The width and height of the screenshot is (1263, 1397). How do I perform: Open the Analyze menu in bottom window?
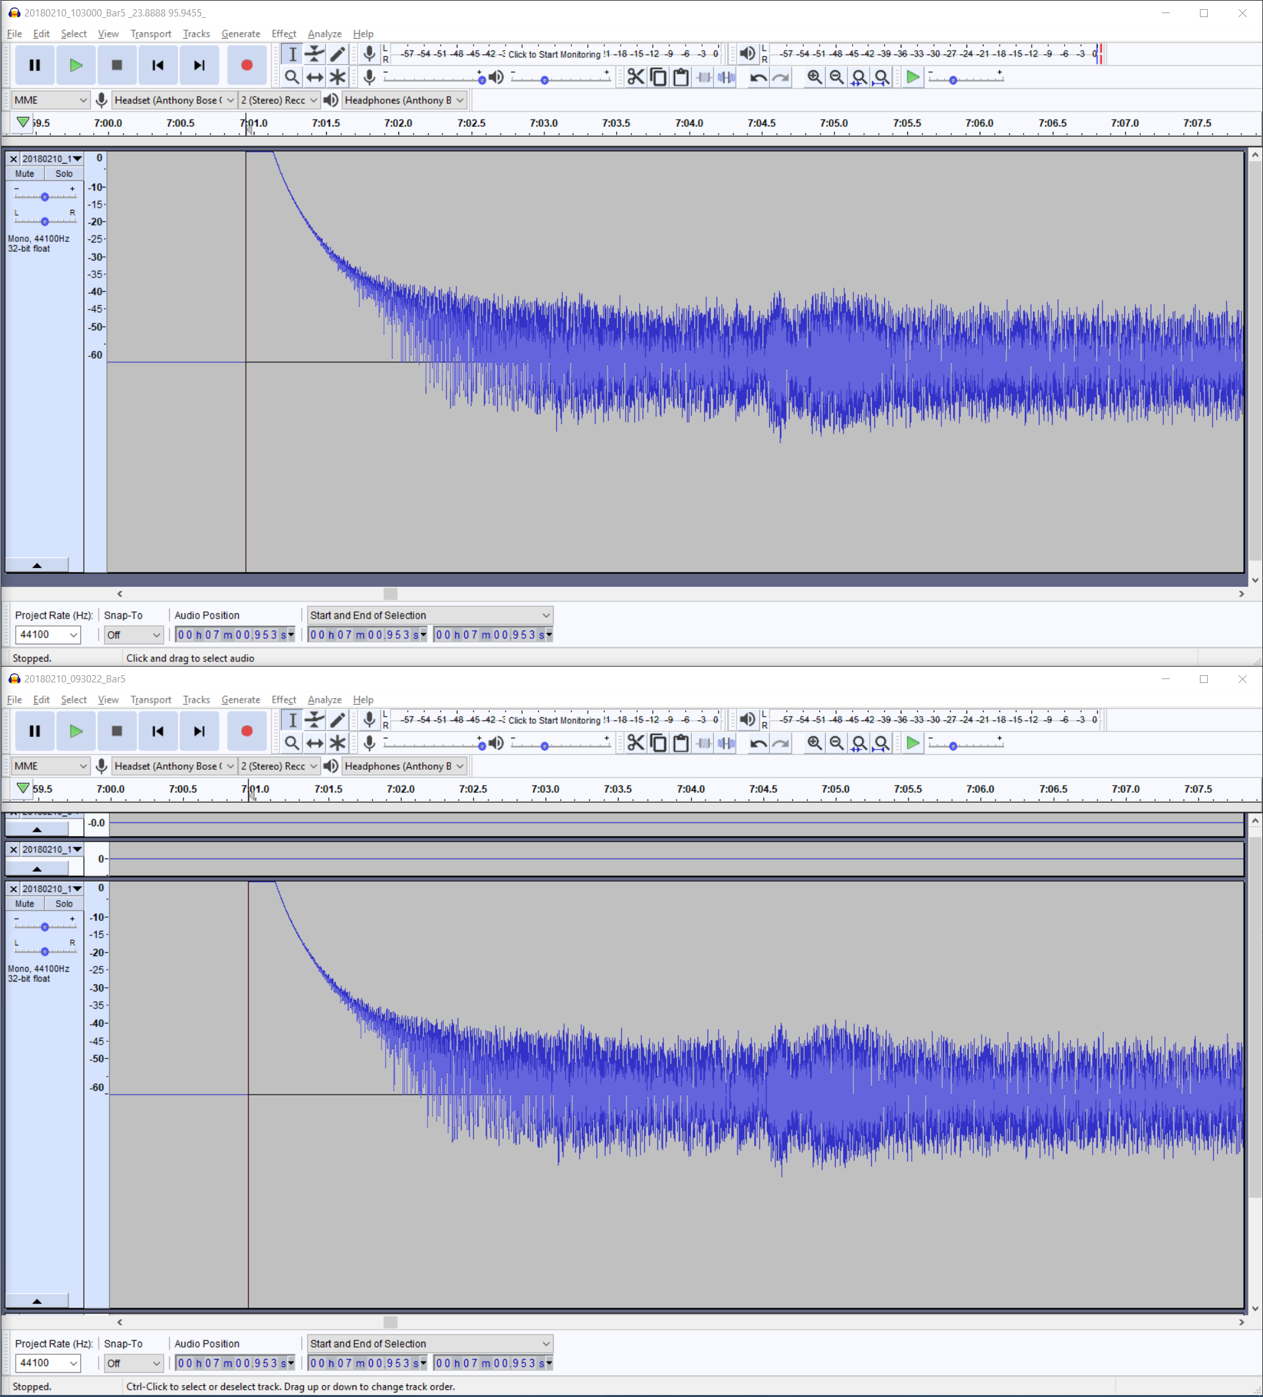324,700
